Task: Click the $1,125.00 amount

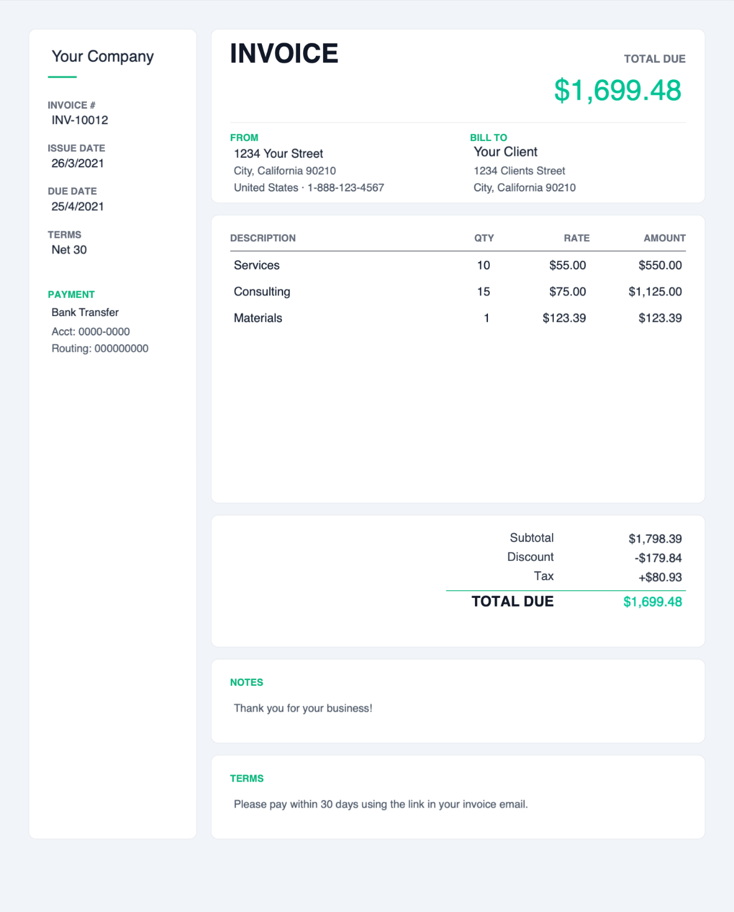Action: coord(655,292)
